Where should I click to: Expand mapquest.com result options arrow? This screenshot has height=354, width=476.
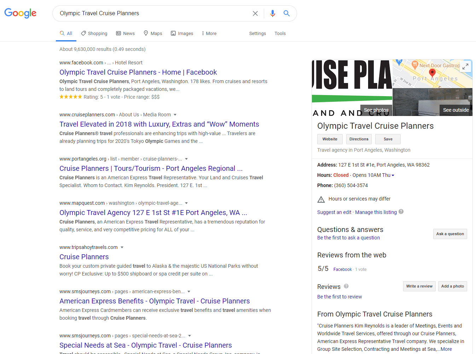click(186, 203)
